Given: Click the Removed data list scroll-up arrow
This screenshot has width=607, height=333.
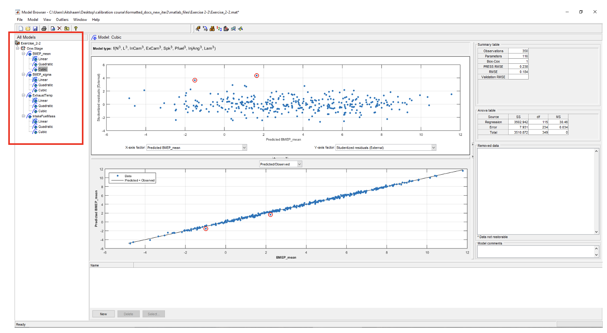Looking at the screenshot, I should (x=596, y=151).
